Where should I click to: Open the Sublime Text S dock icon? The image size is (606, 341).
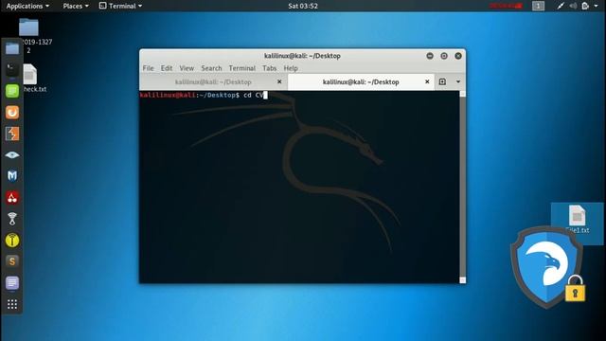[12, 261]
